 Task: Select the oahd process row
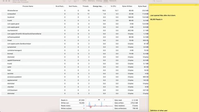click(x=75, y=67)
